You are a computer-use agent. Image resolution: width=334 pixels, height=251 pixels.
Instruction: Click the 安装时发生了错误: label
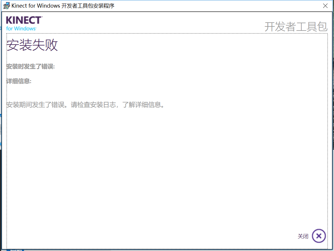[x=31, y=67]
